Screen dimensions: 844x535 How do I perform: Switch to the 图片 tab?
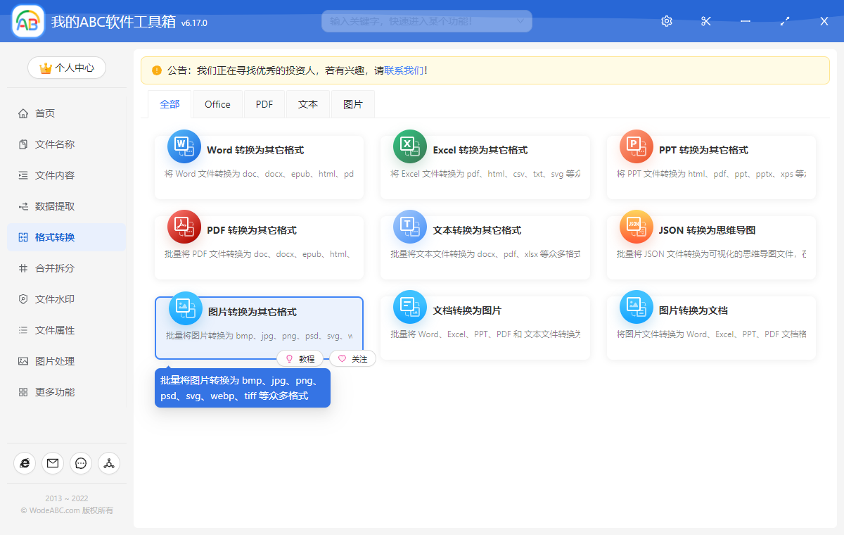[352, 103]
